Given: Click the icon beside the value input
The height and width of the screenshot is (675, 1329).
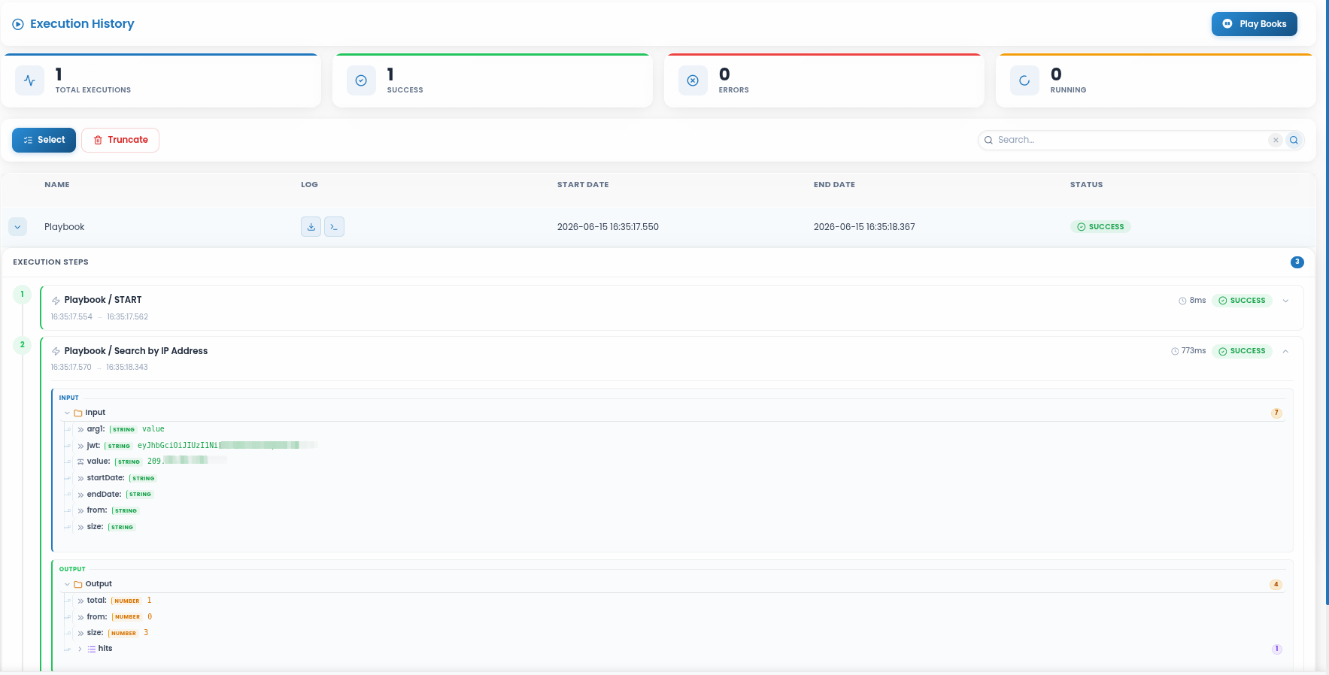Looking at the screenshot, I should pos(80,462).
